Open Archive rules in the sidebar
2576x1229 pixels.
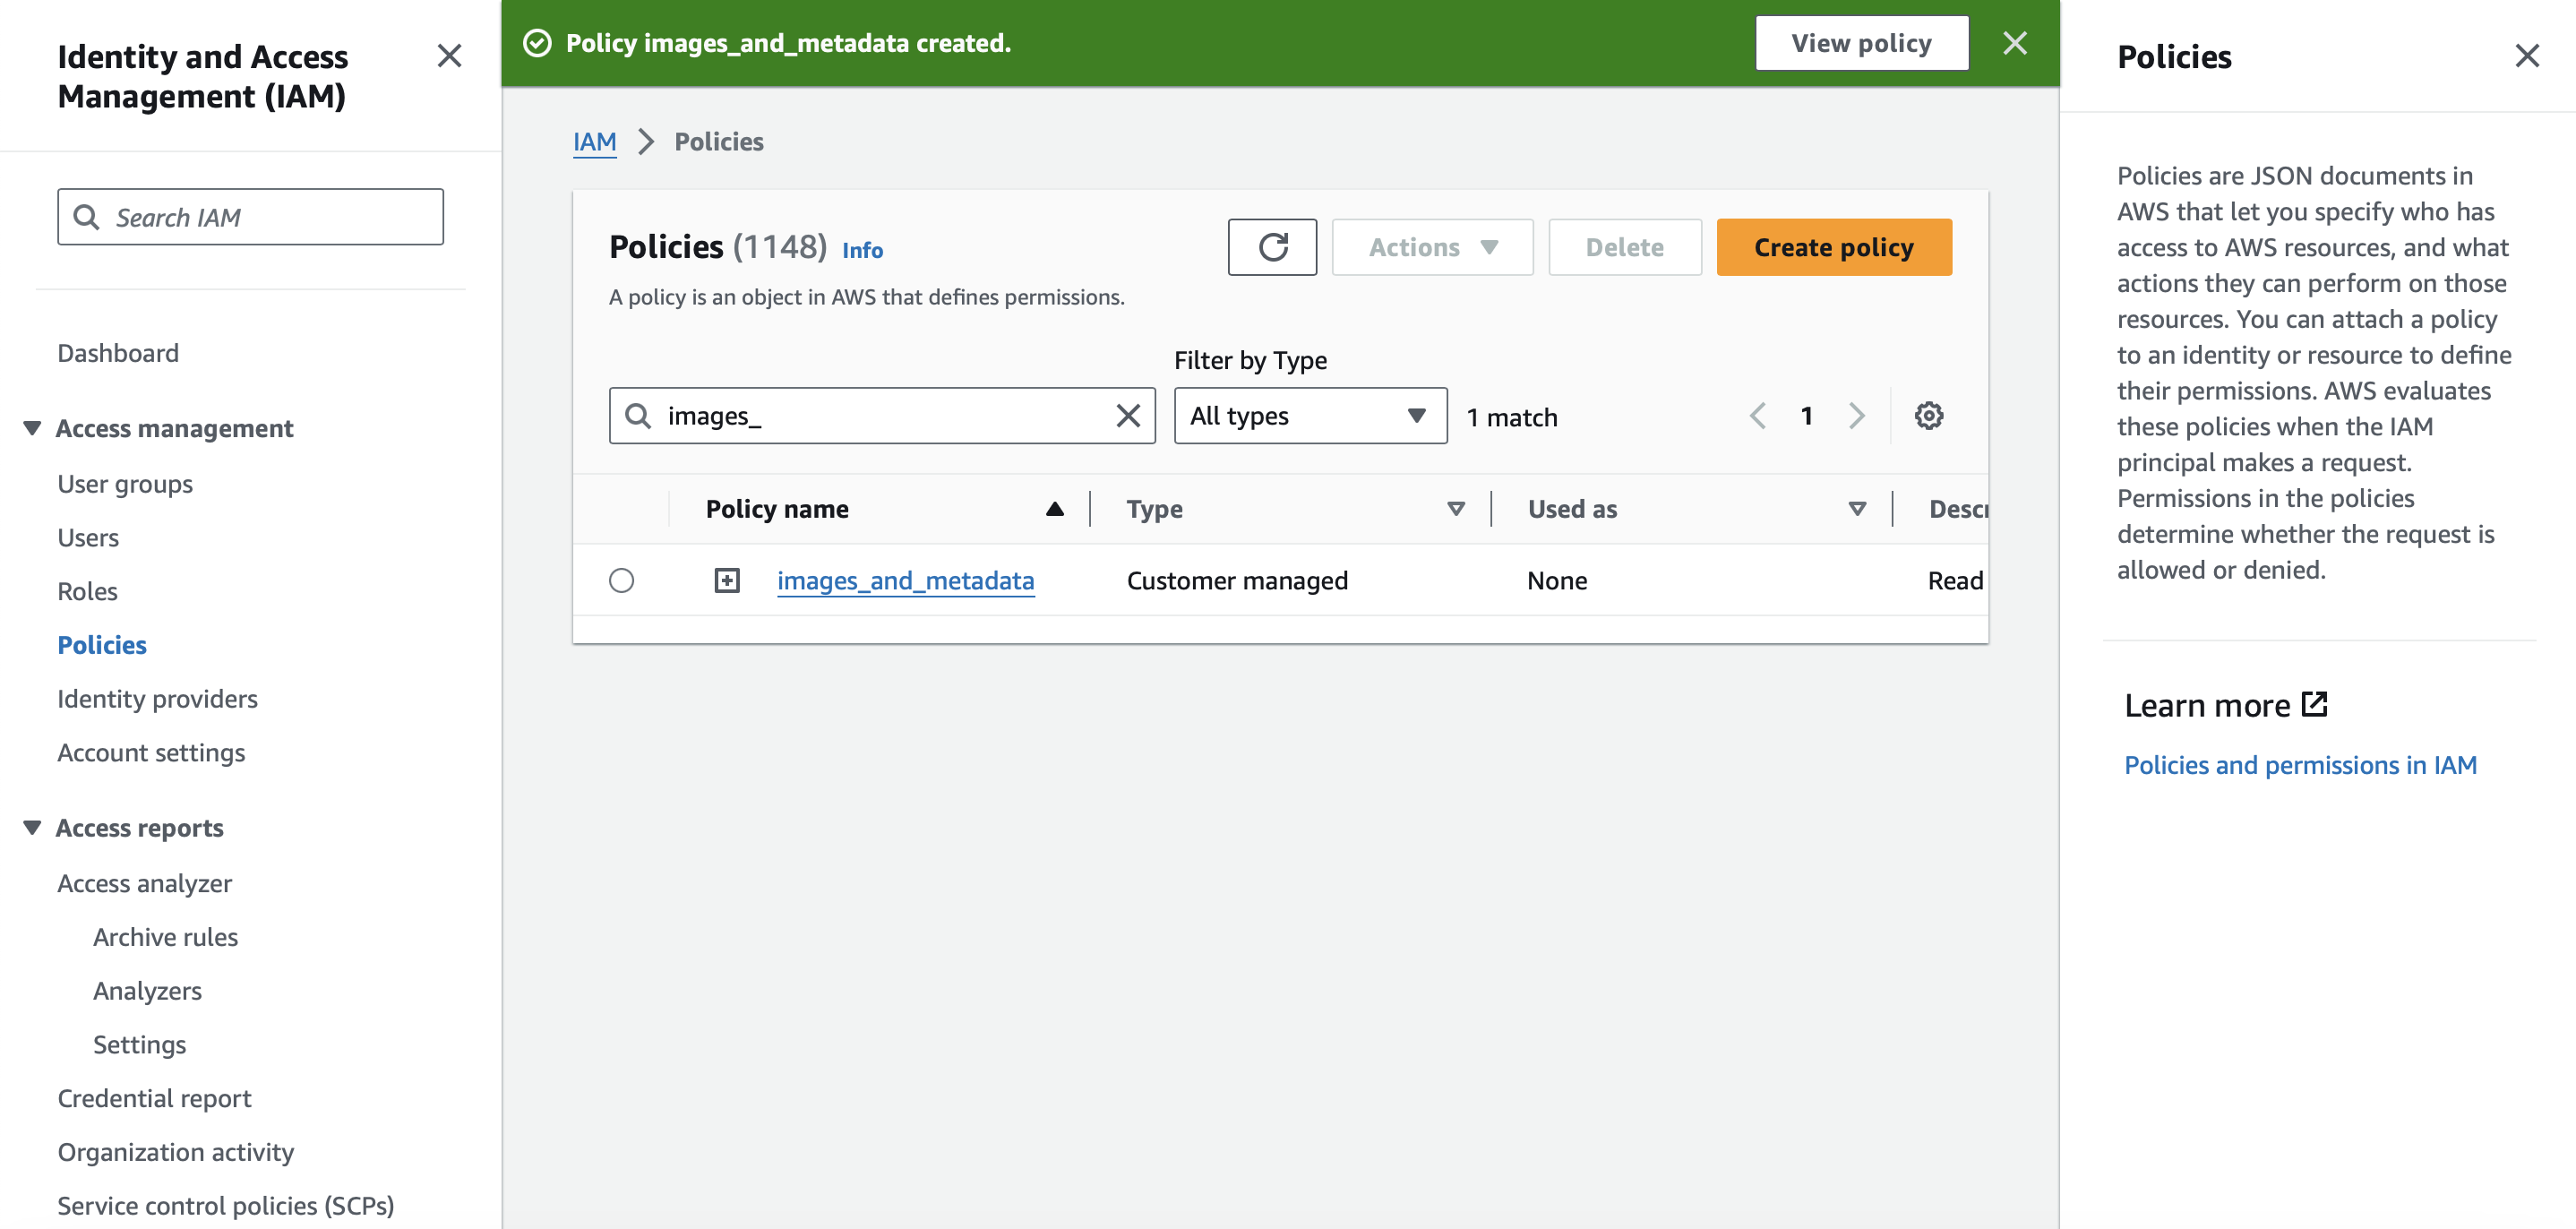pos(165,937)
